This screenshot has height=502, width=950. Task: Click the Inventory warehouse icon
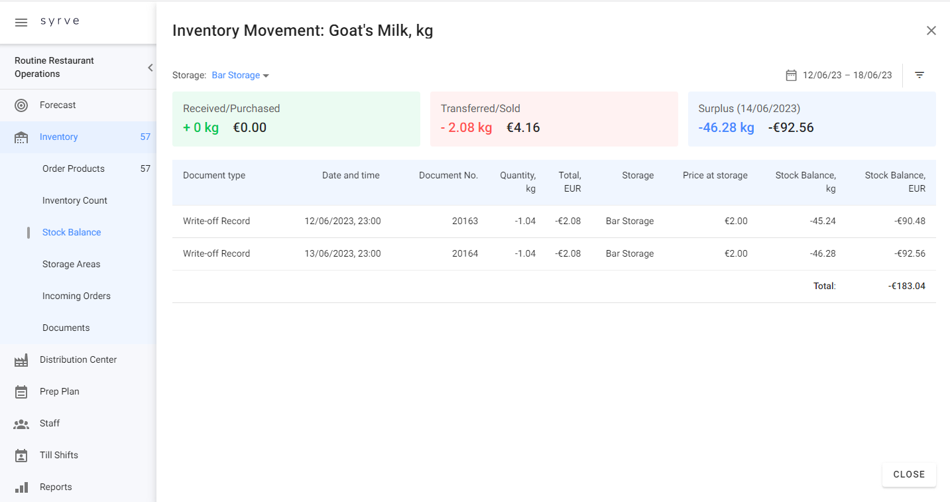pos(21,137)
